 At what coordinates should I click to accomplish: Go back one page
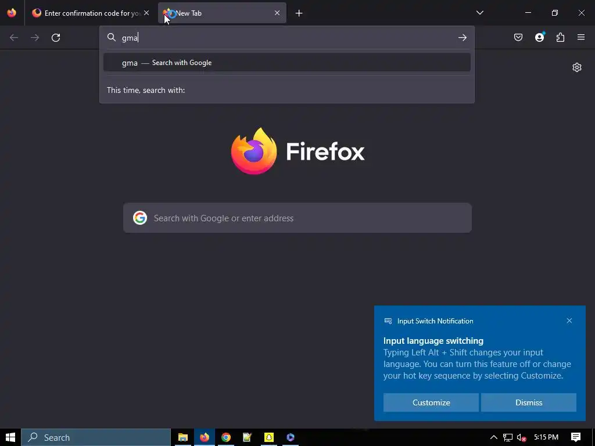click(14, 38)
